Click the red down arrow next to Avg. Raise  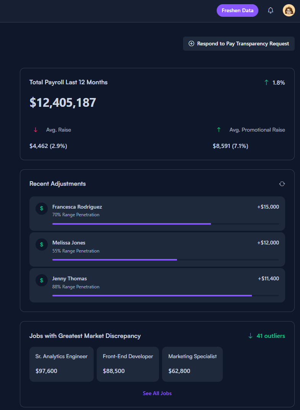tap(35, 129)
